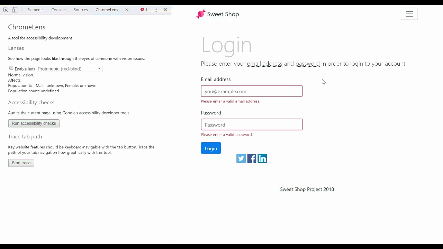Click 'Sweet Shop Project 2018' footer text
This screenshot has height=249, width=443.
click(x=307, y=189)
